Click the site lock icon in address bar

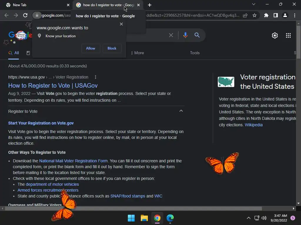(37, 15)
